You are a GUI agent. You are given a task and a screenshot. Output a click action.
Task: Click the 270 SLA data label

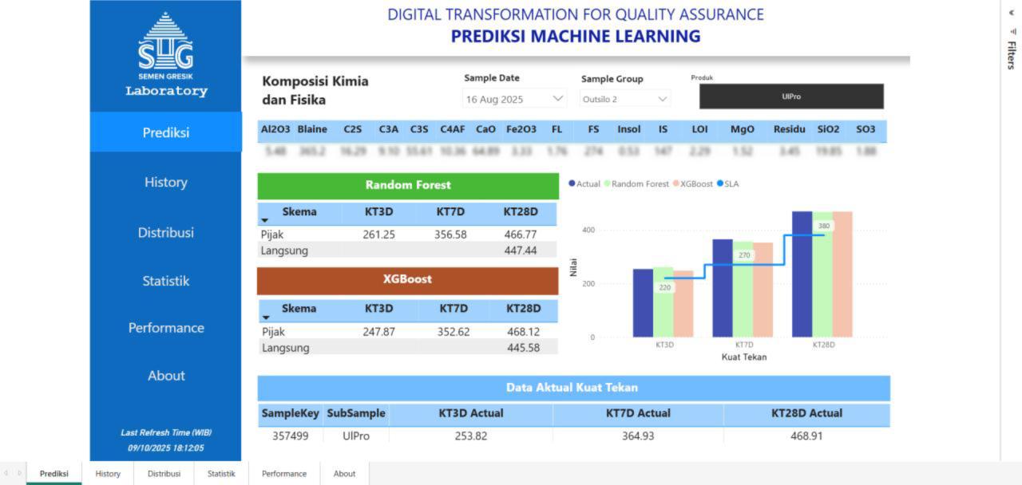744,255
